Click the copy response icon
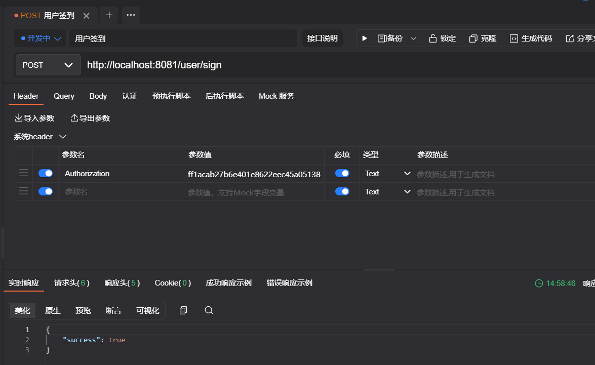Screen dimensions: 595x365 click(183, 310)
